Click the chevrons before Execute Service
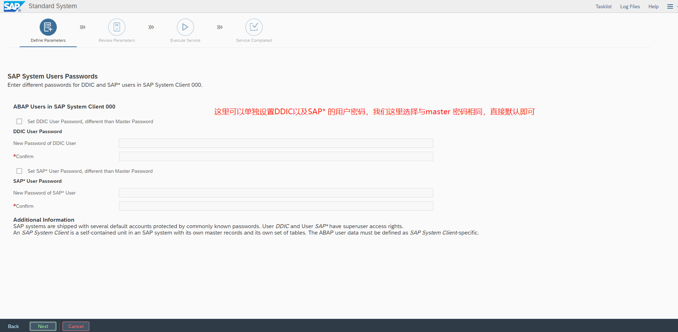The height and width of the screenshot is (332, 678). (151, 27)
